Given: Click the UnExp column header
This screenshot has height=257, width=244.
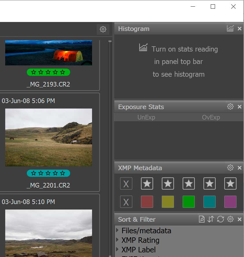Looking at the screenshot, I should pyautogui.click(x=146, y=117).
